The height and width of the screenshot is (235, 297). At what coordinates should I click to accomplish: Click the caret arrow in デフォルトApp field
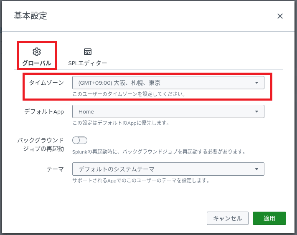pos(257,112)
